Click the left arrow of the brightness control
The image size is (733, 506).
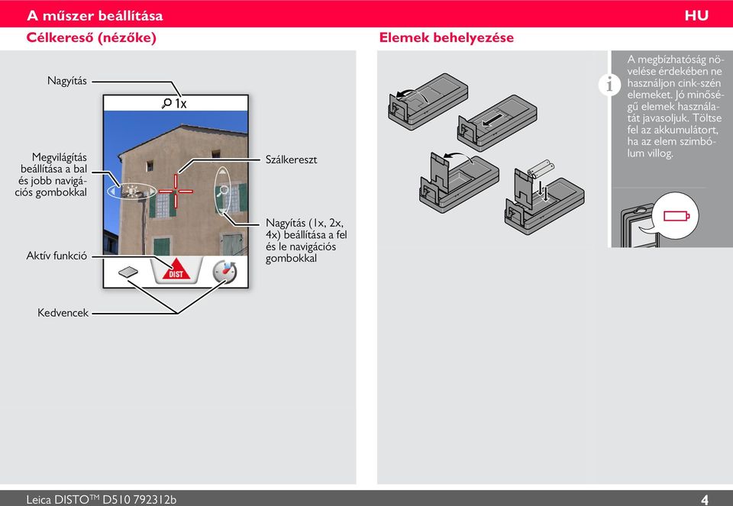[x=112, y=191]
